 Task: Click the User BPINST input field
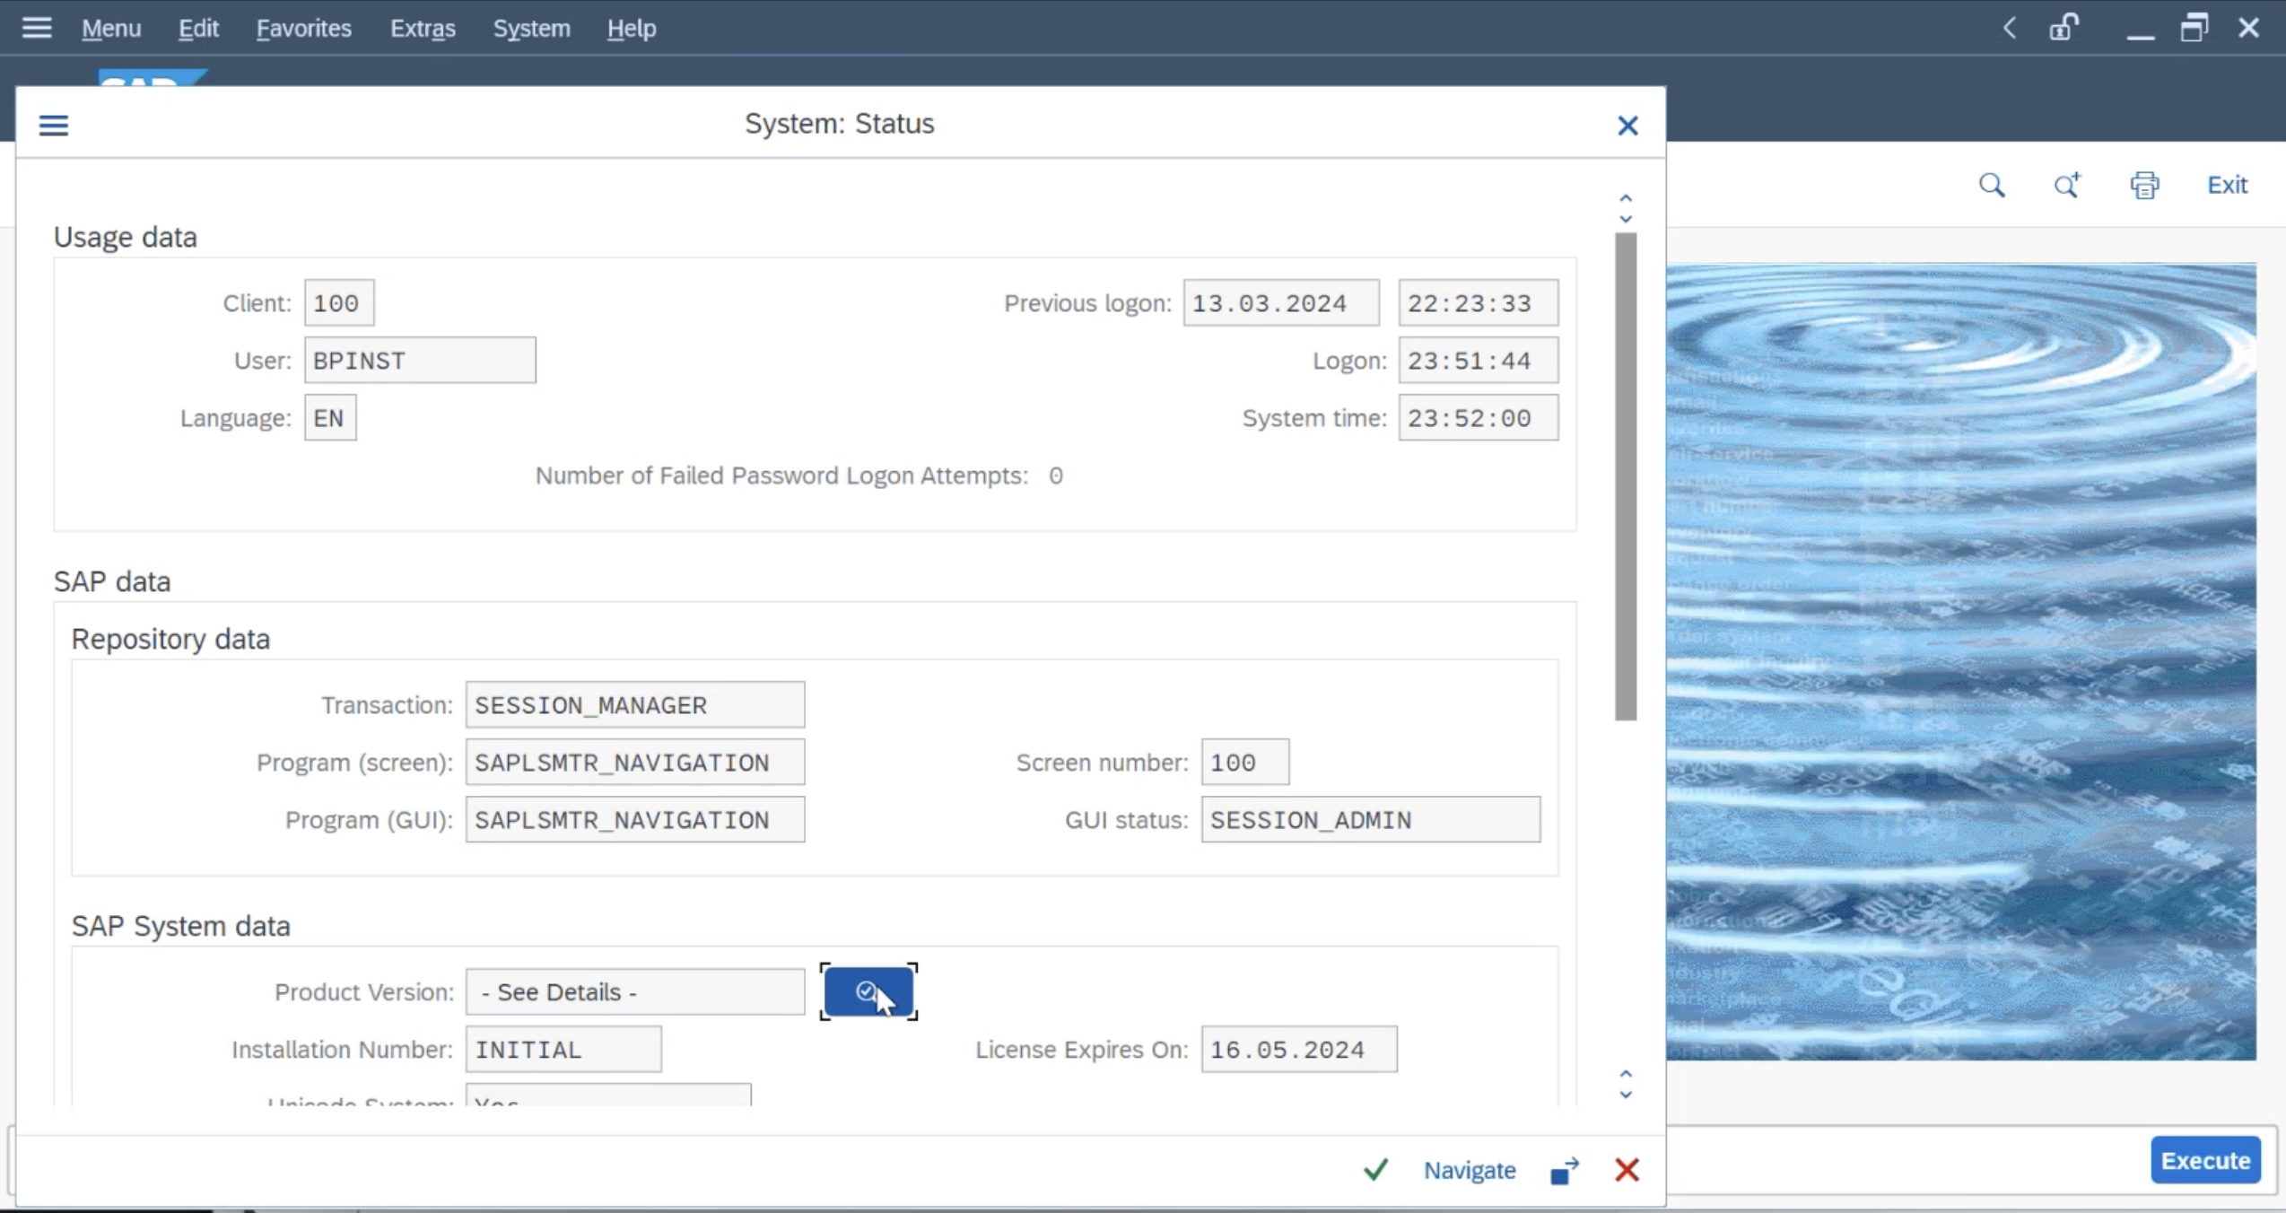[x=419, y=360]
